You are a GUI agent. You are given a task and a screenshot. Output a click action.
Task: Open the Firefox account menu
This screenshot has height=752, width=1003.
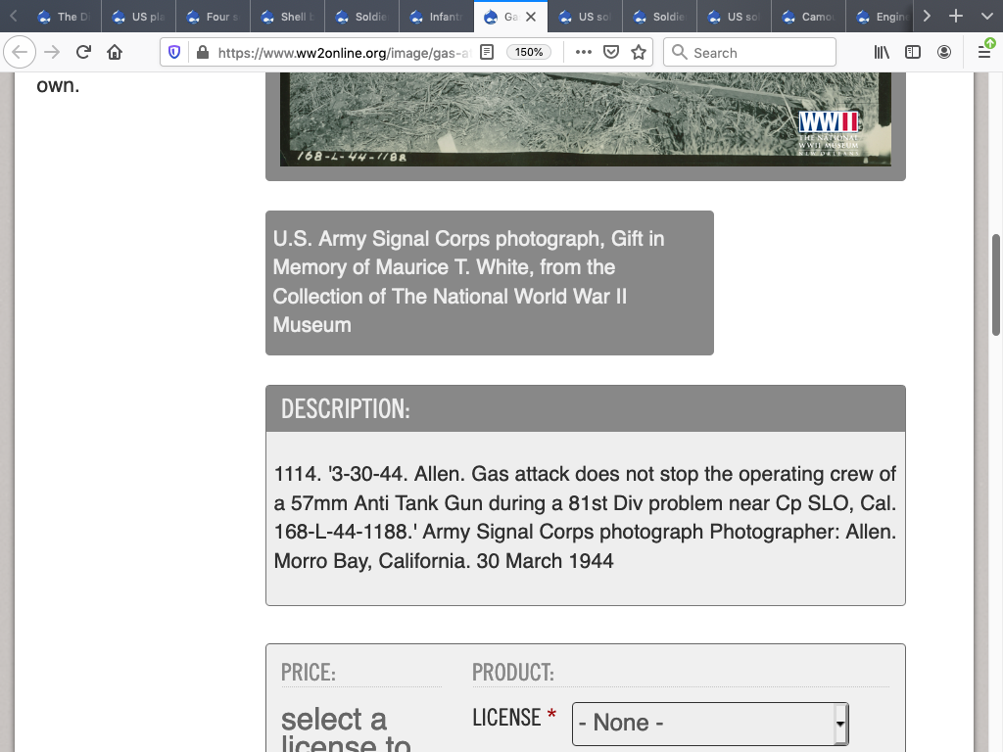944,52
